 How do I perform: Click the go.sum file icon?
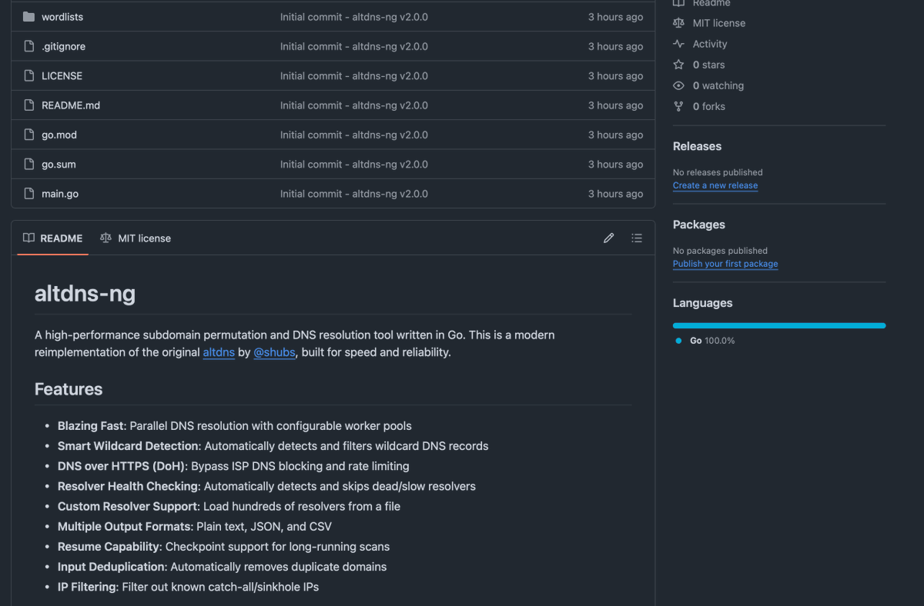pyautogui.click(x=29, y=164)
